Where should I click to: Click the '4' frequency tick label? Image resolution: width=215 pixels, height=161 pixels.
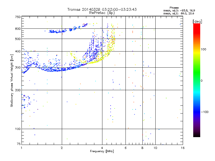(102, 148)
